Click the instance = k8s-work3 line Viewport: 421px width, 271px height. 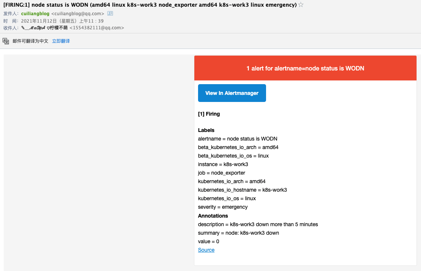[223, 165]
